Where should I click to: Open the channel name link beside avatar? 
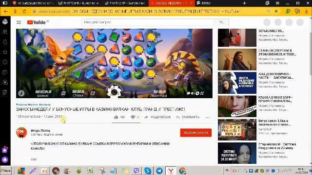coord(40,131)
